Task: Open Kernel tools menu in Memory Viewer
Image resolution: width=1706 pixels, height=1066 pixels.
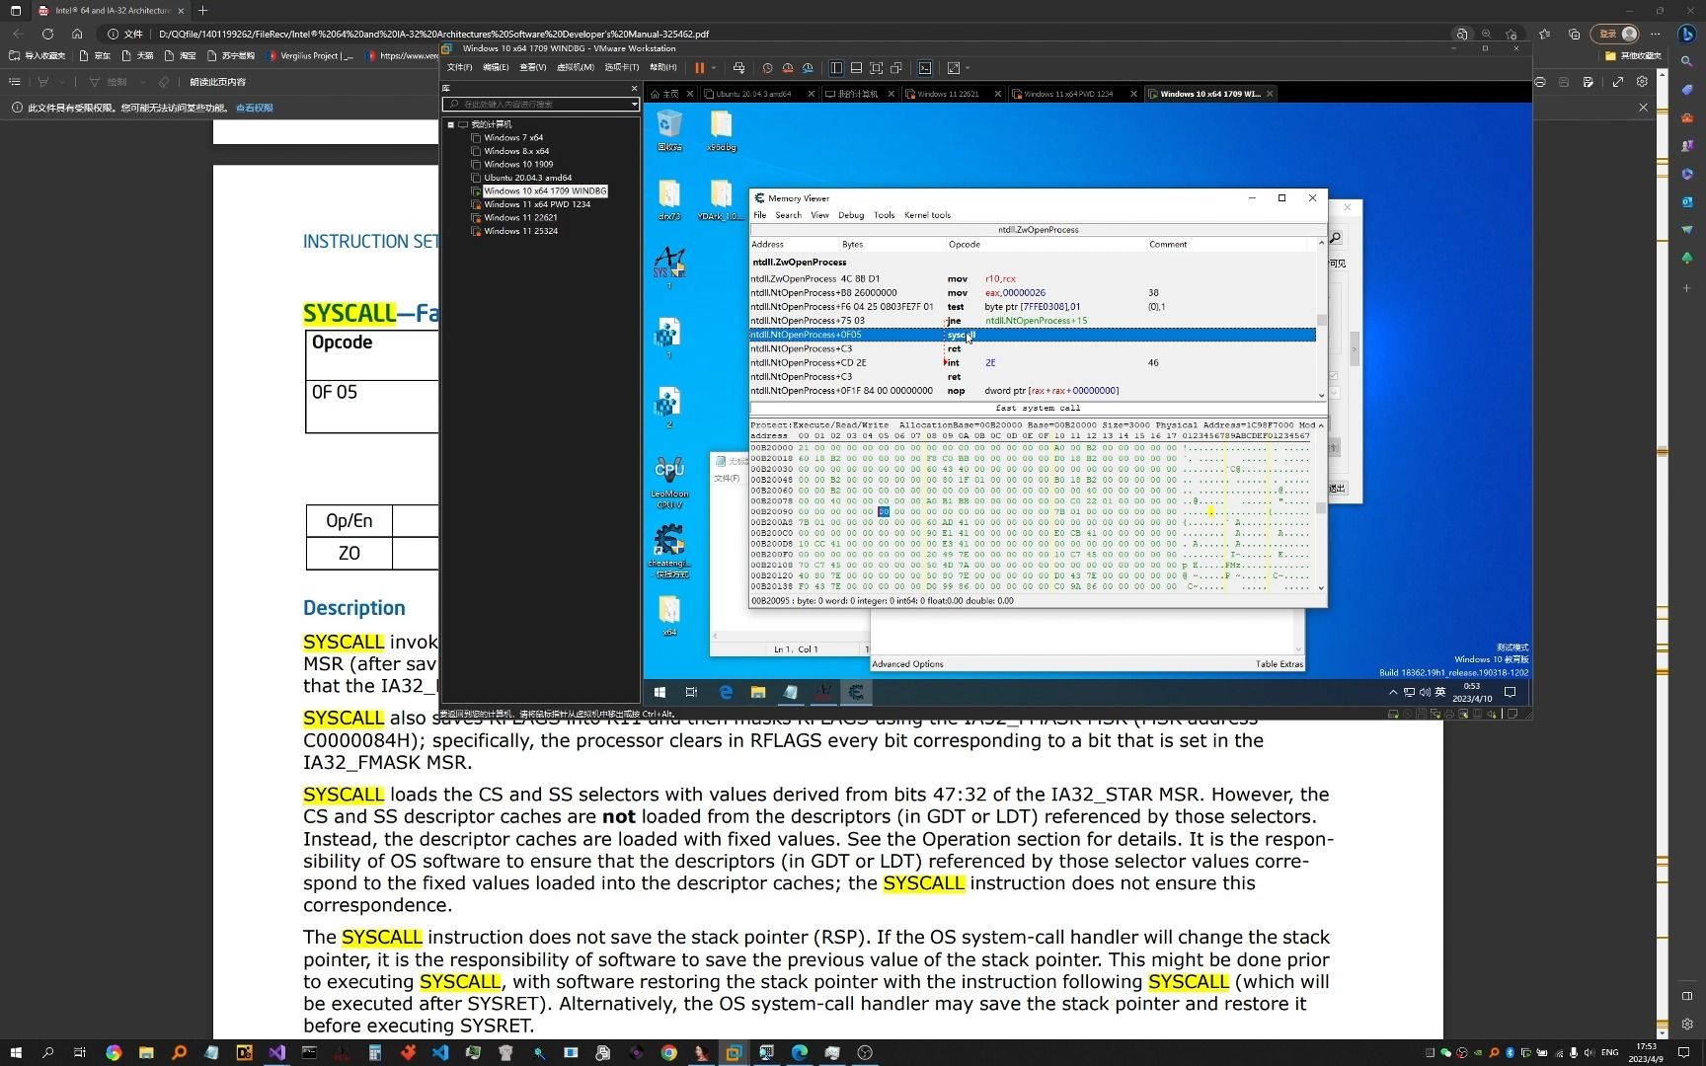Action: (x=927, y=215)
